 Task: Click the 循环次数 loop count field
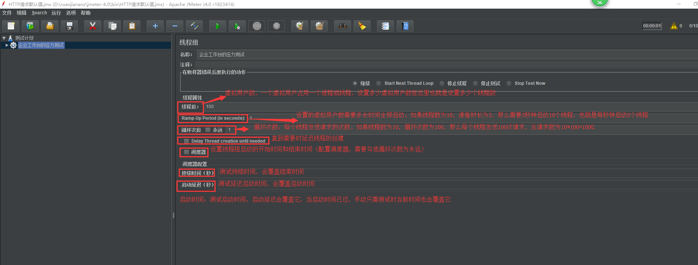click(461, 130)
